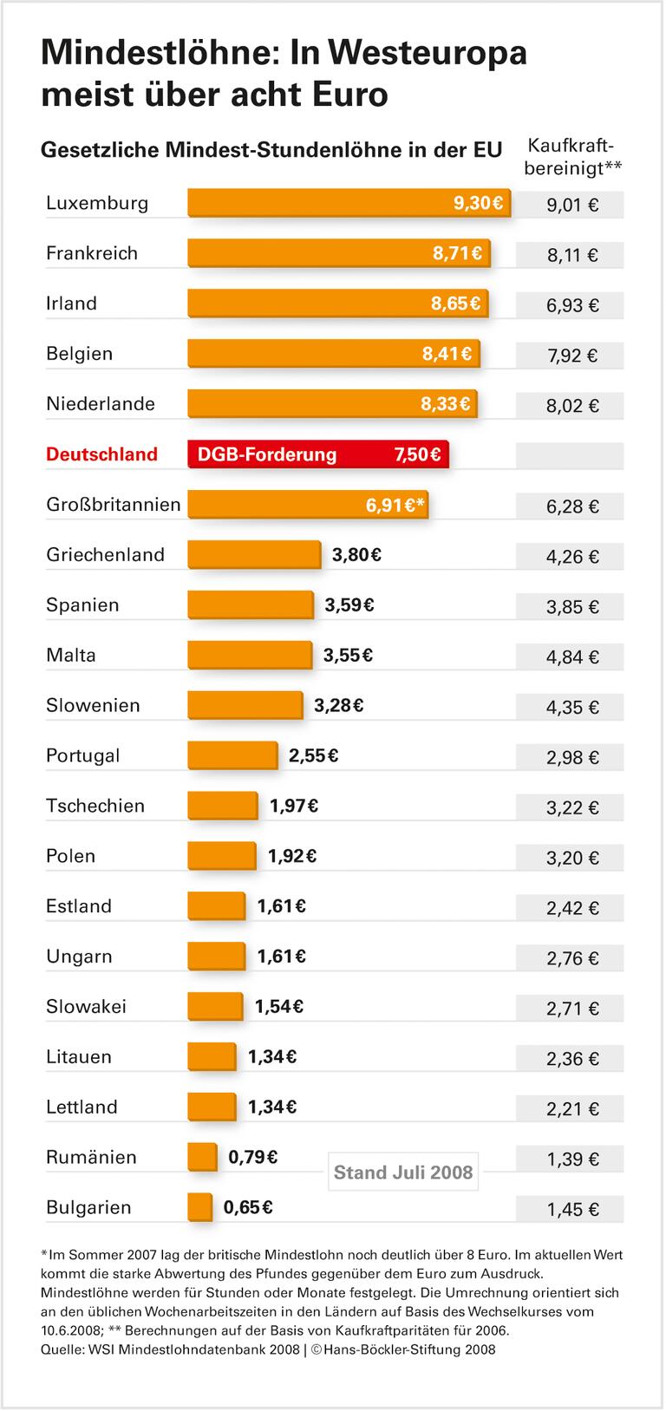Click the empty gray Deutschland value cell
The image size is (666, 1411).
[x=570, y=455]
